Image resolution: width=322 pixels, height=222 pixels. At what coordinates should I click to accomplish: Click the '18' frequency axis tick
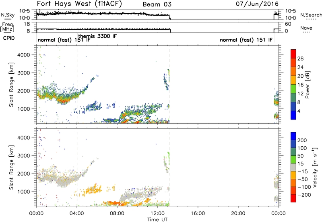[x=27, y=24]
